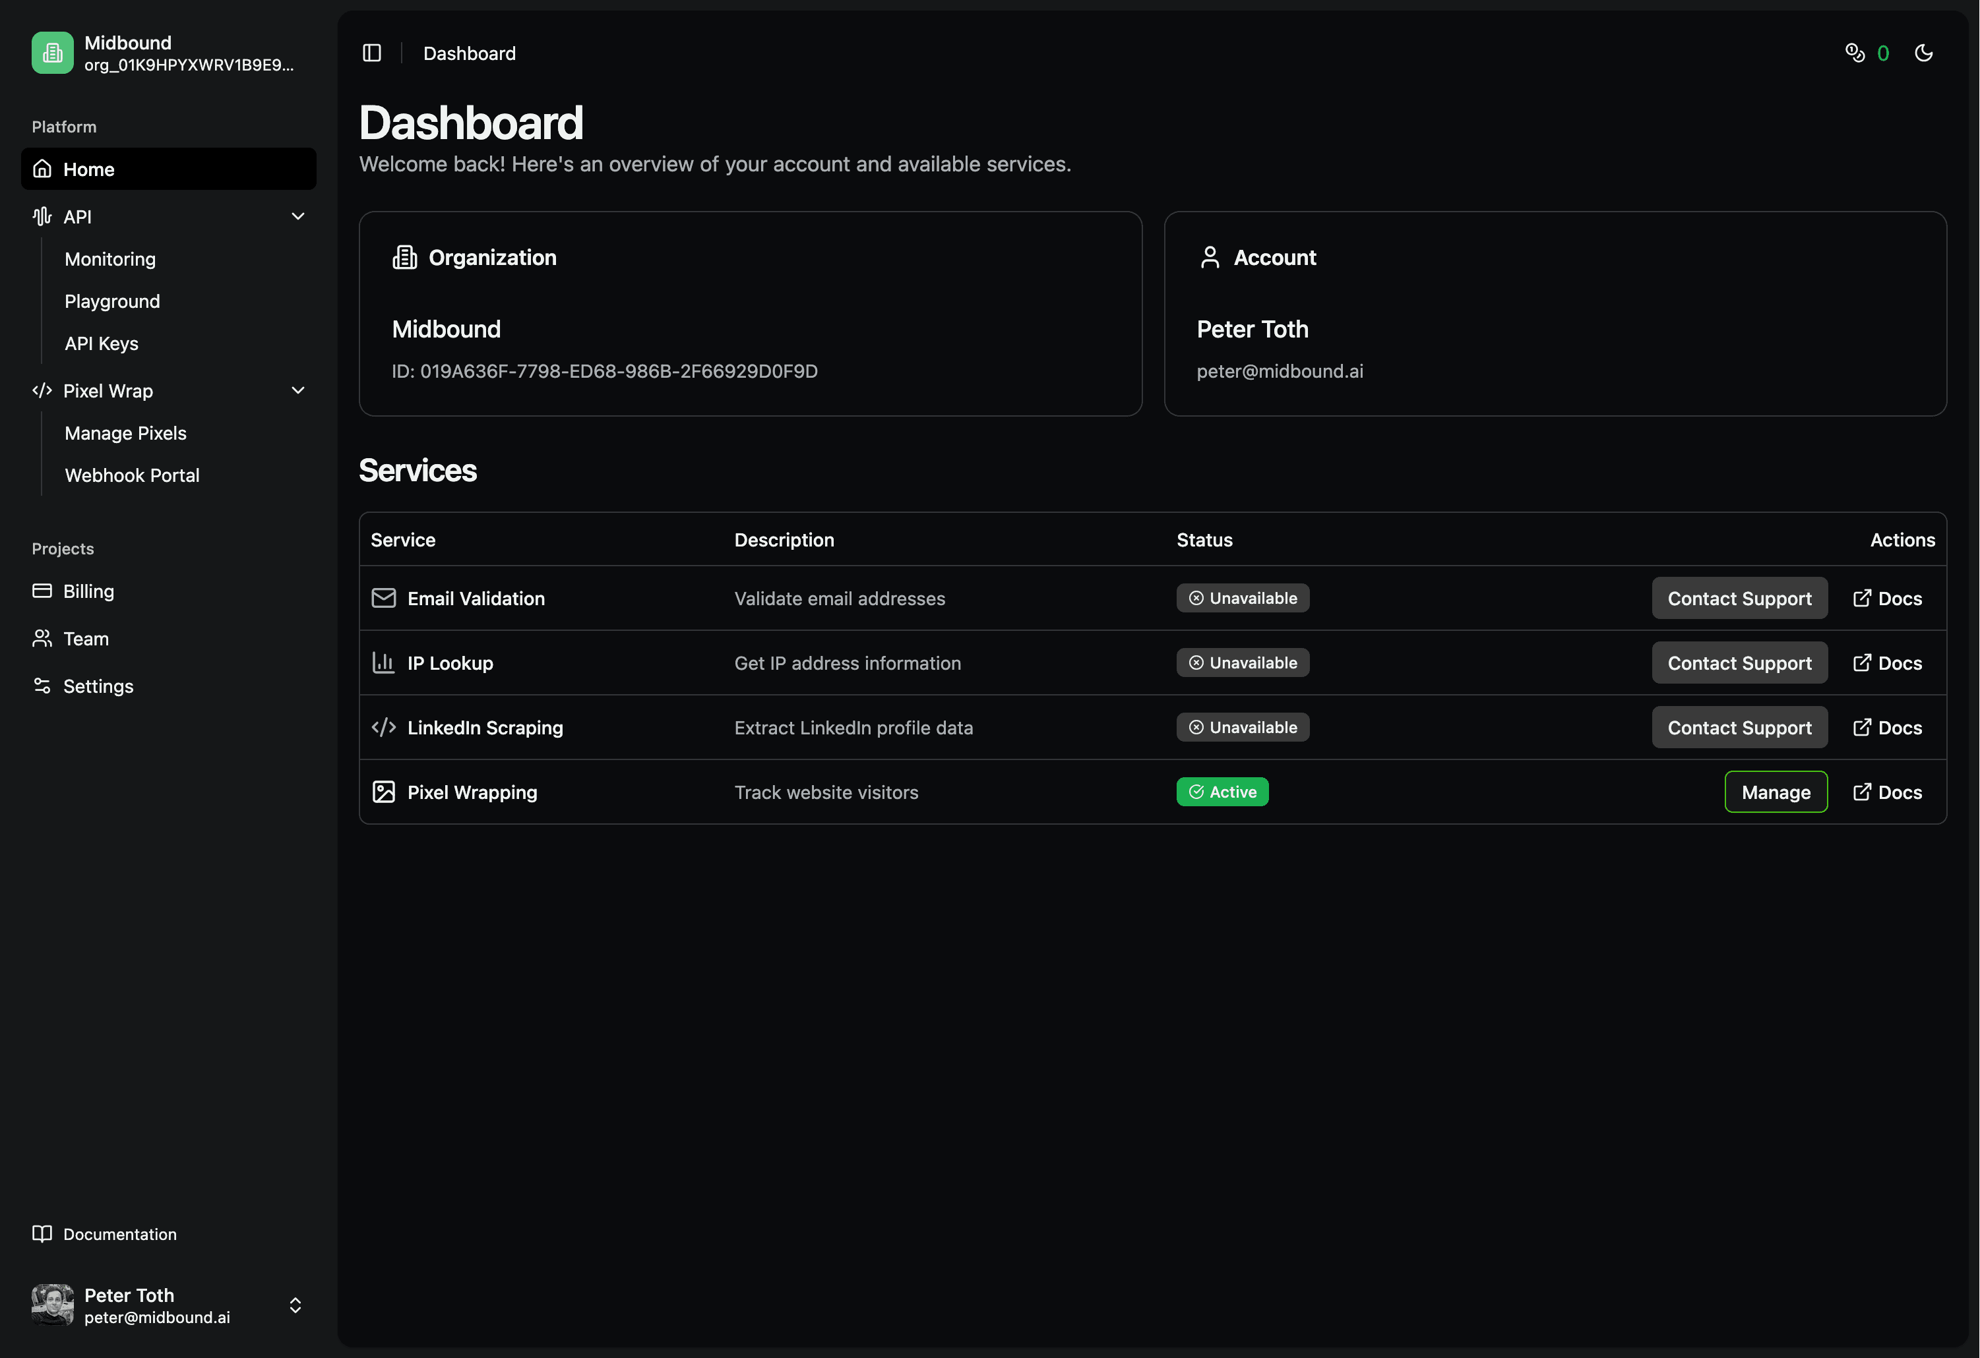This screenshot has width=1980, height=1358.
Task: Select the Midbound organization logo icon
Action: click(x=52, y=52)
